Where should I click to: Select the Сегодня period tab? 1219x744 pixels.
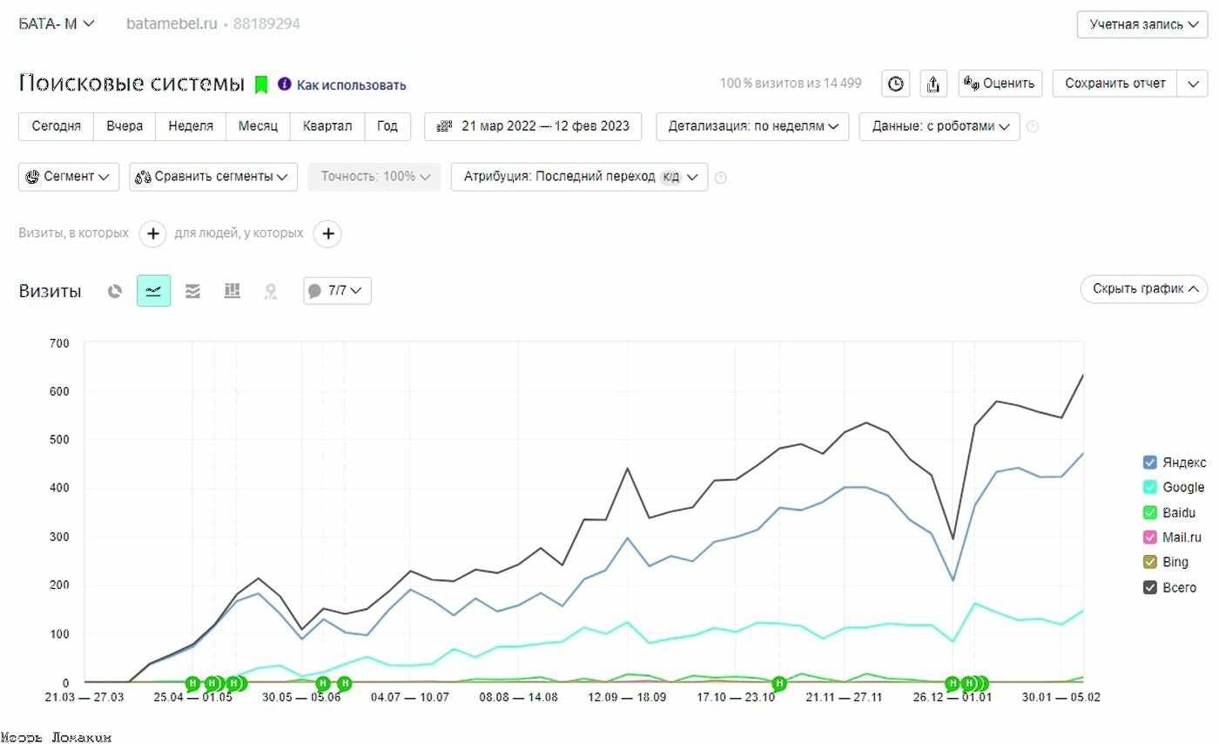pyautogui.click(x=57, y=126)
